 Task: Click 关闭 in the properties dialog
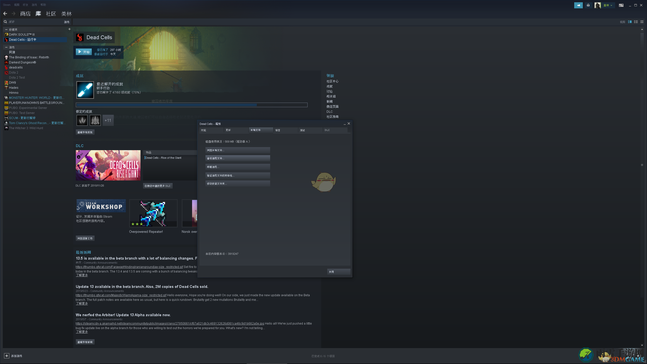tap(339, 272)
